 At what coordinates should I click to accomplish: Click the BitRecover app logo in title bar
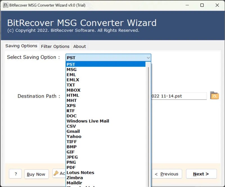point(6,5)
